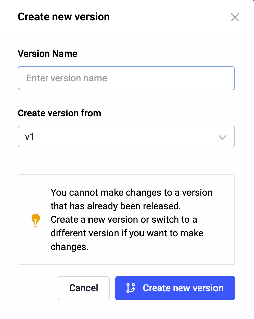This screenshot has height=319, width=254.
Task: Click the Enter version name placeholder
Action: (x=67, y=78)
